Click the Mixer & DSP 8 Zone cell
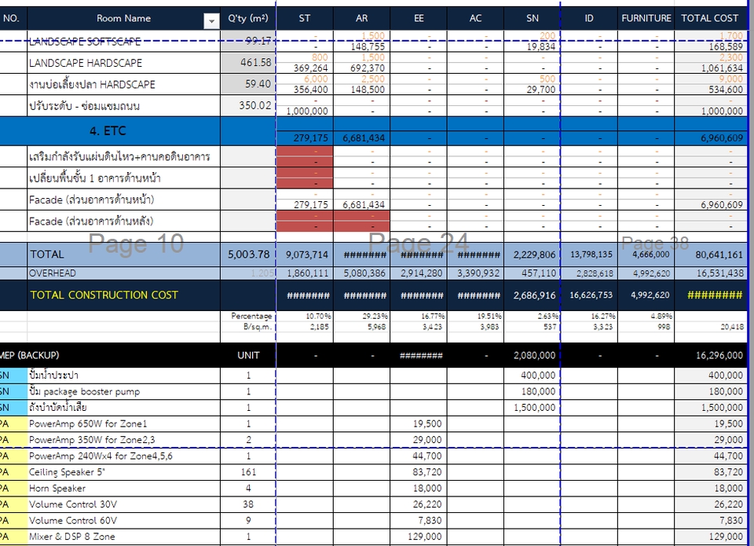Screen dimensions: 754x546 click(x=123, y=537)
